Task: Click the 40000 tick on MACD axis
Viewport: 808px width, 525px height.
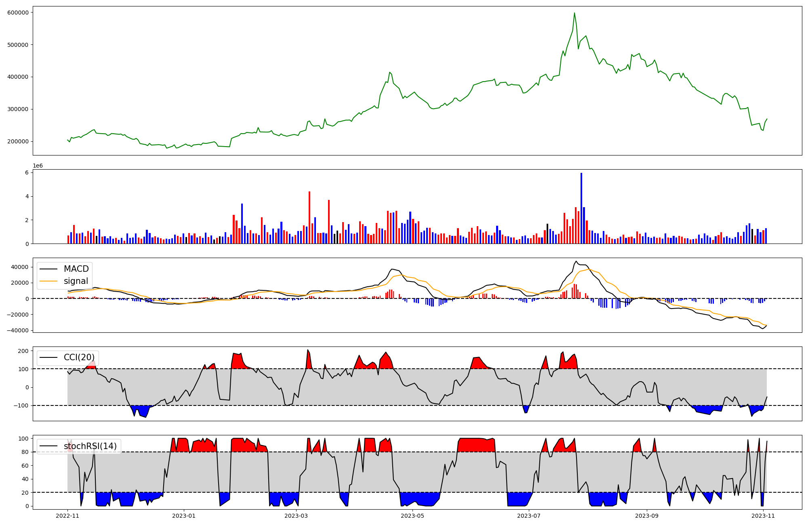Action: point(19,267)
